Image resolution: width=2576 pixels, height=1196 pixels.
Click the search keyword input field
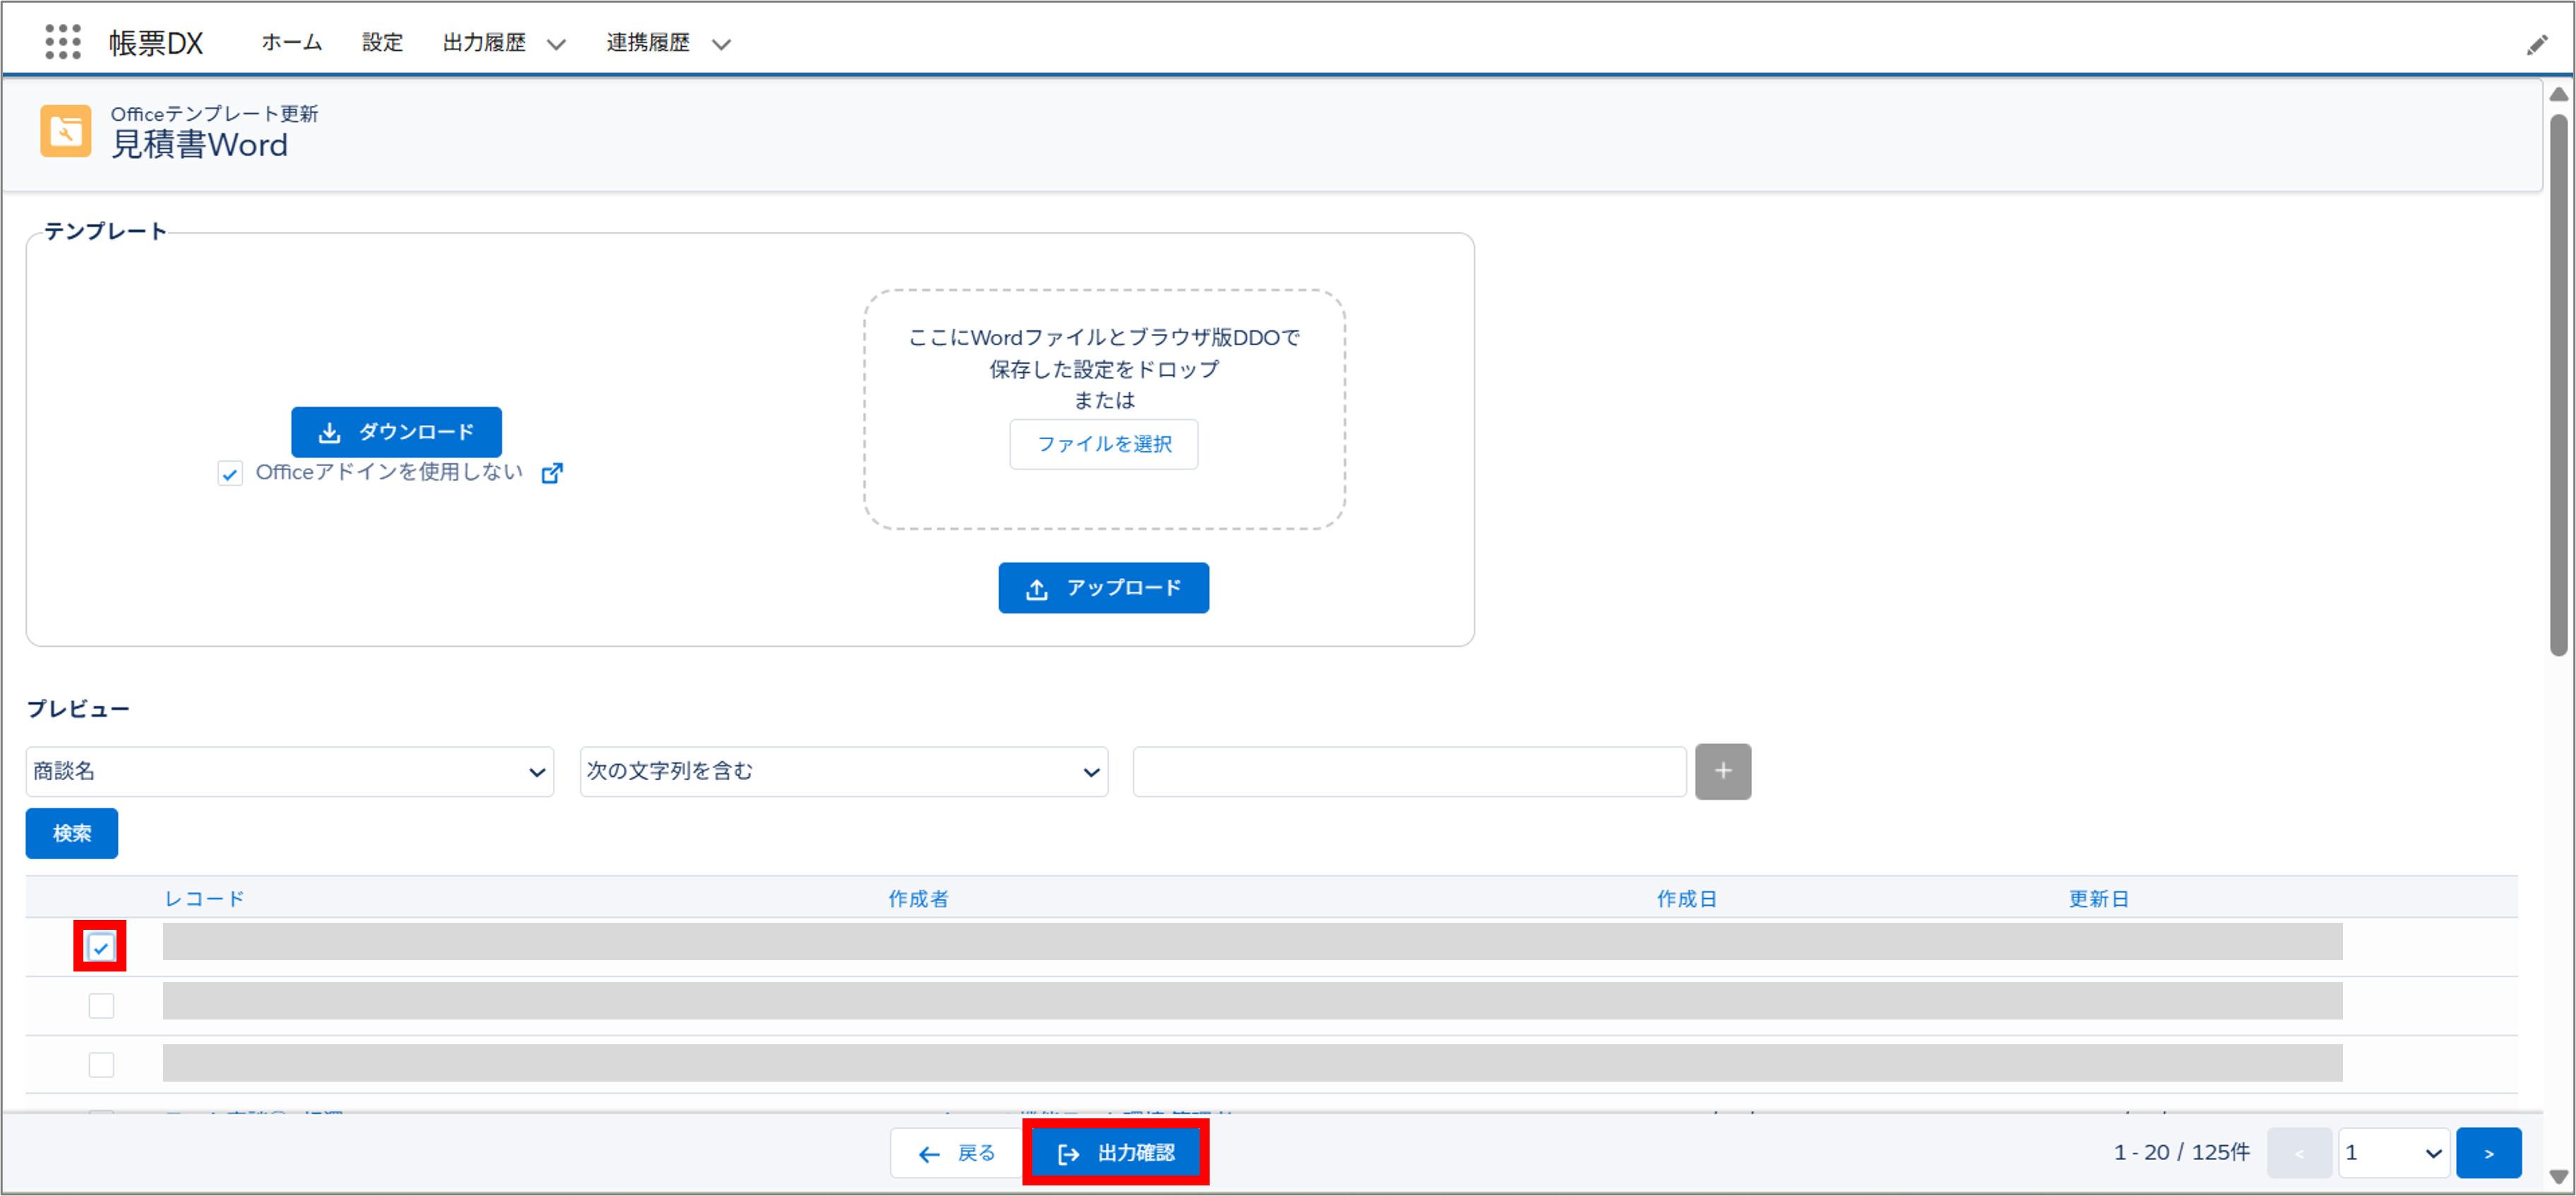coord(1408,771)
